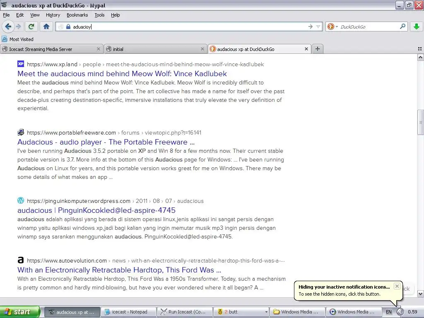Open the Tools menu

(x=99, y=15)
